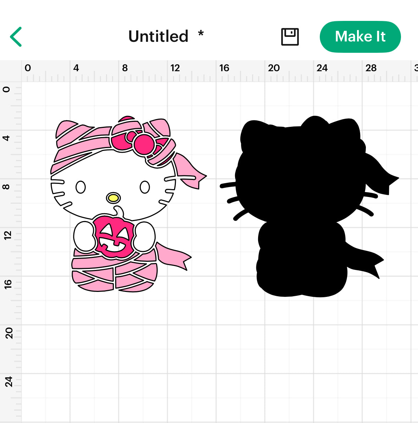Click the 24 mark on vertical ruler
The image size is (418, 423).
click(8, 382)
